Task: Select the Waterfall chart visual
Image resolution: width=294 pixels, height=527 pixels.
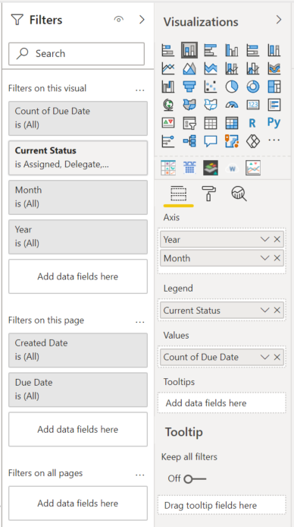Action: 168,87
